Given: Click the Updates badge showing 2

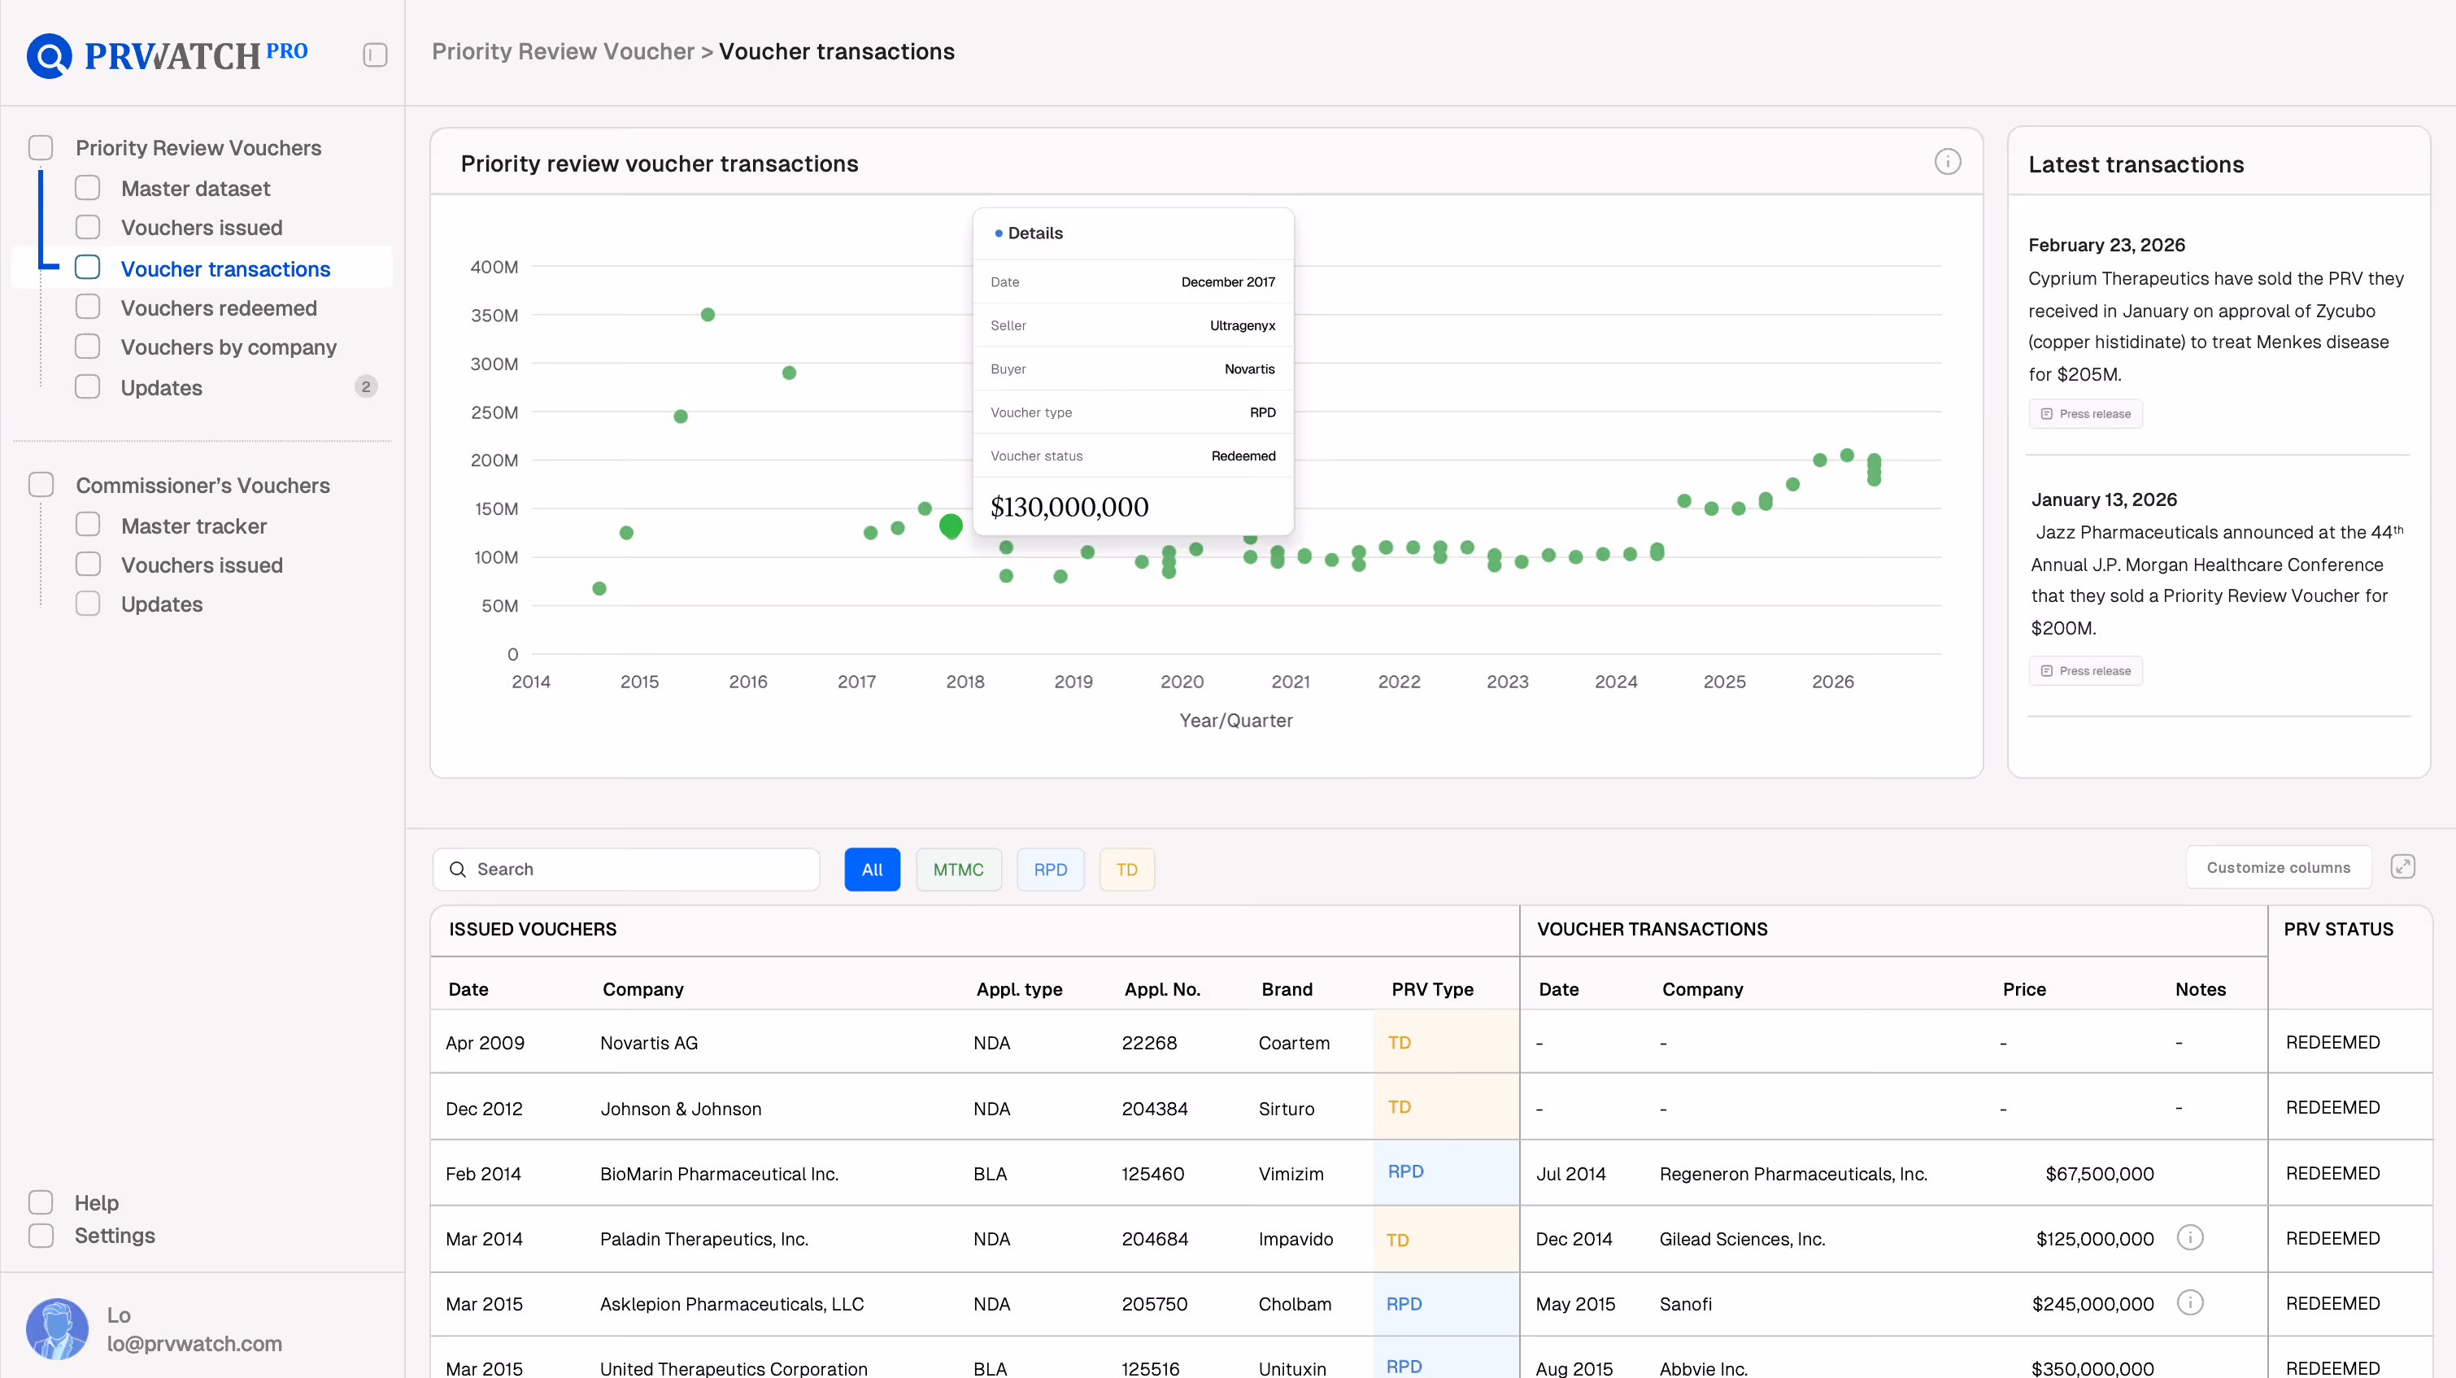Looking at the screenshot, I should tap(365, 386).
